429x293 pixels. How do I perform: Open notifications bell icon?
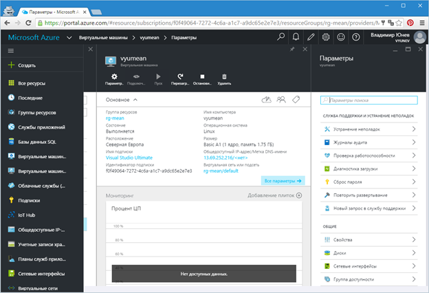pyautogui.click(x=296, y=36)
